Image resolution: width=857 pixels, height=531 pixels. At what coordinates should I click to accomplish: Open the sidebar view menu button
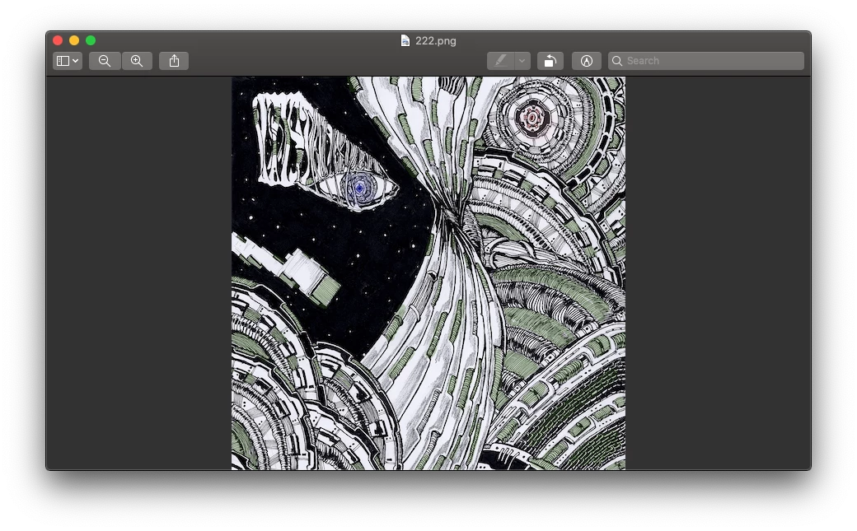(68, 61)
